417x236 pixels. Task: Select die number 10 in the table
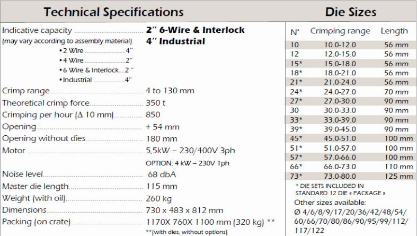pyautogui.click(x=294, y=45)
